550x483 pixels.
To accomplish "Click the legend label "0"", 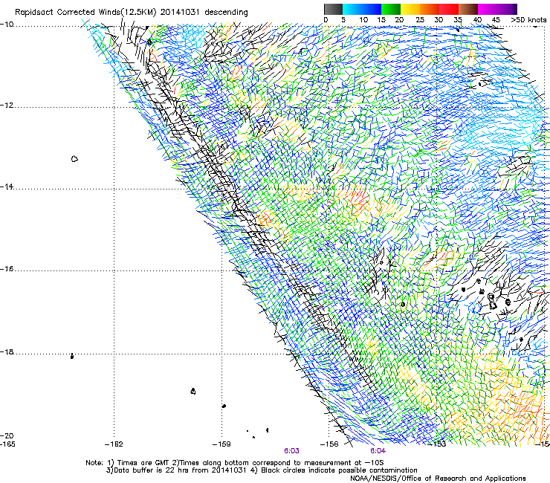I will [x=326, y=20].
